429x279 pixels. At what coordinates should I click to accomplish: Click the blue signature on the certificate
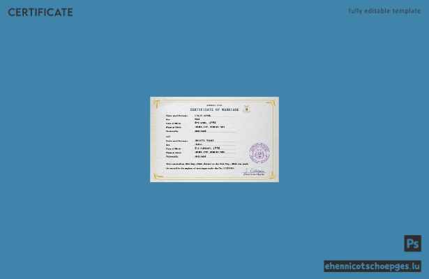(254, 172)
